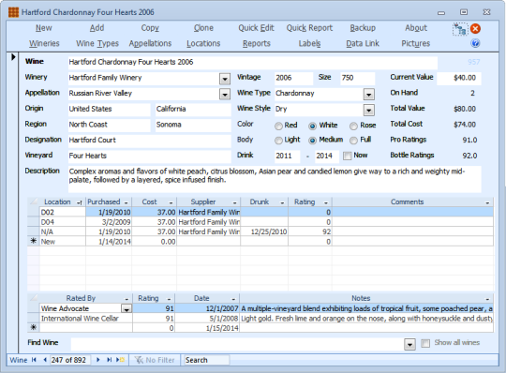Open the About dialog
The image size is (506, 373).
point(416,28)
